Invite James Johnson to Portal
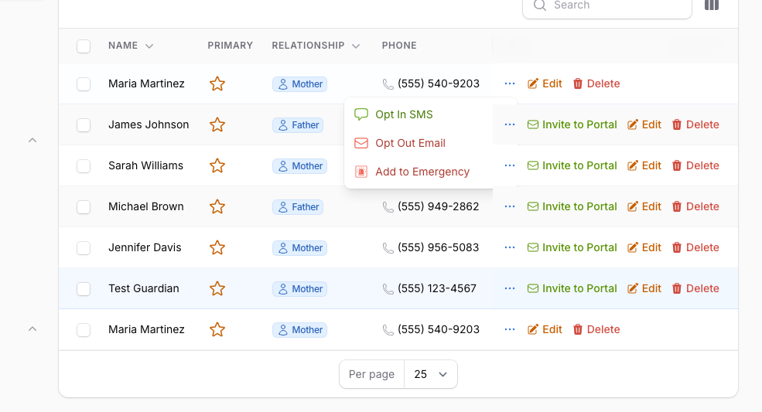762x412 pixels. (572, 124)
